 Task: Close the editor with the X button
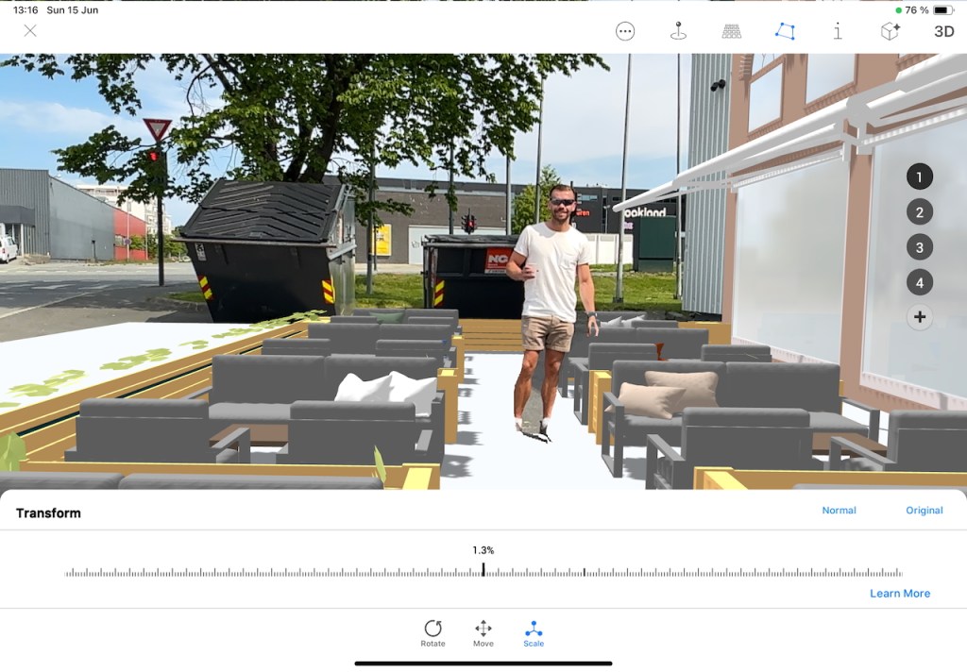(30, 31)
